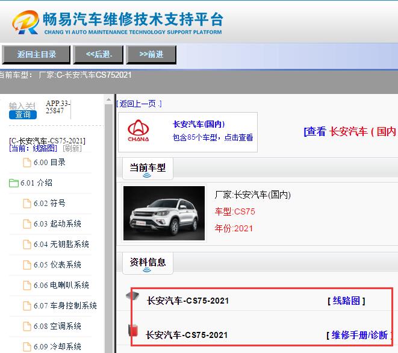Click the 刷新 refresh link in sidebar

click(72, 148)
